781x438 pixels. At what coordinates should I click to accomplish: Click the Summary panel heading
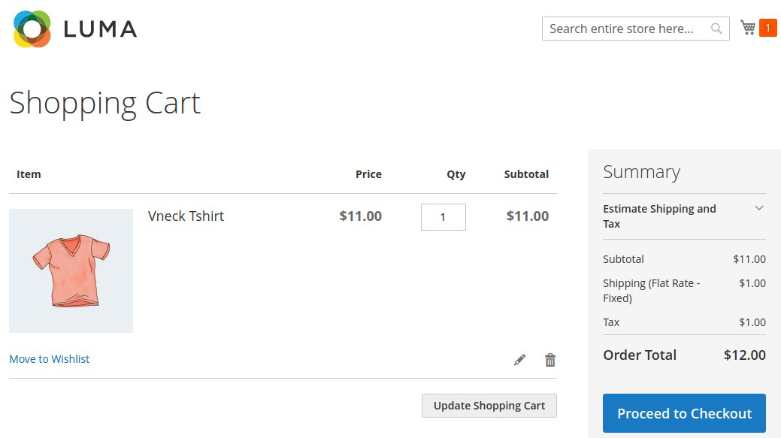pos(641,172)
